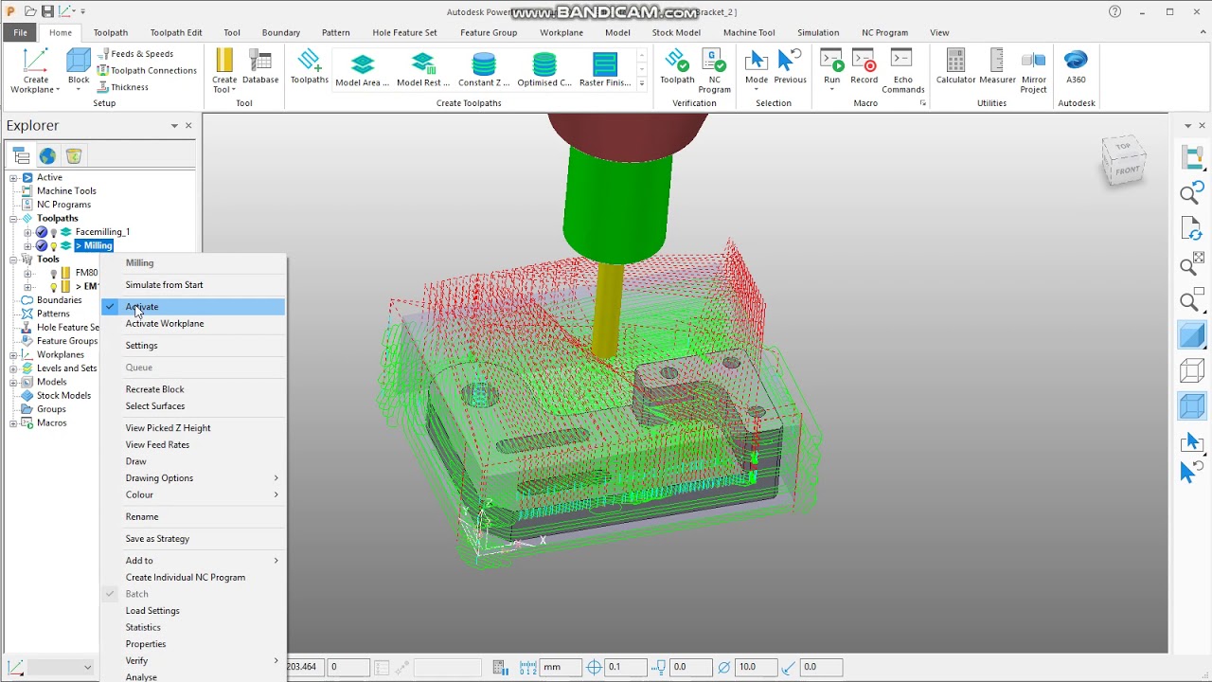Expand the Workplanes tree node
The image size is (1212, 682).
(14, 355)
